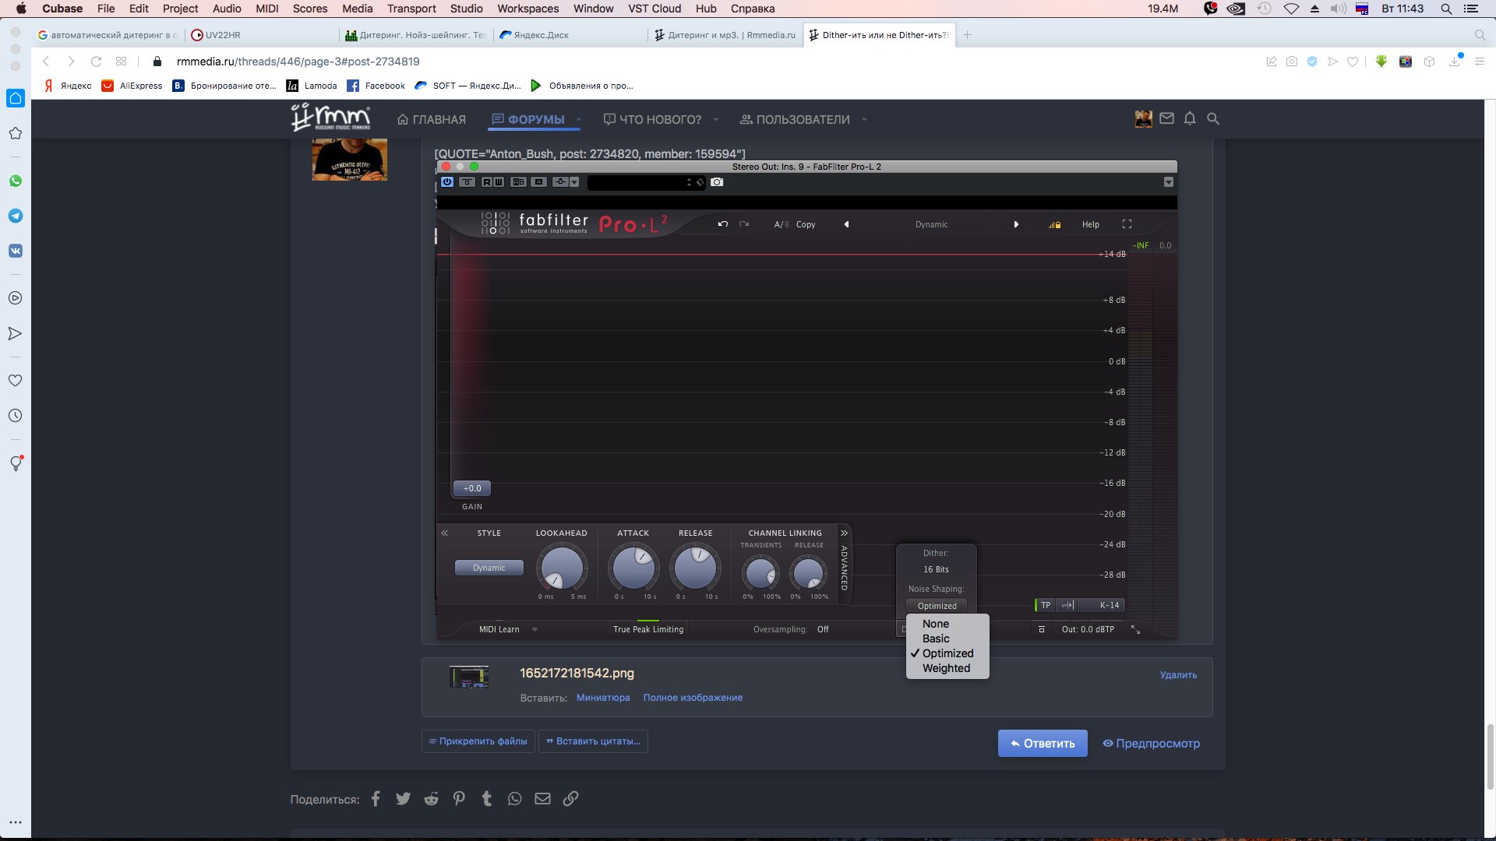Toggle True Peak Limiting
The width and height of the screenshot is (1496, 841).
coord(648,629)
